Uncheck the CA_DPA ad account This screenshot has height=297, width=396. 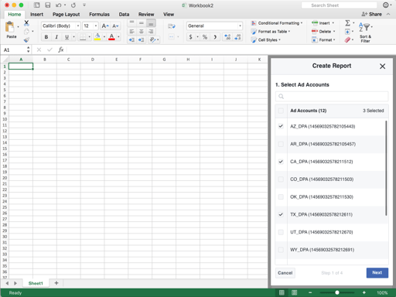(x=281, y=162)
